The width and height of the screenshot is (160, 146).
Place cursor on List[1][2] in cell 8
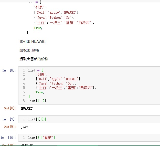coord(37,101)
